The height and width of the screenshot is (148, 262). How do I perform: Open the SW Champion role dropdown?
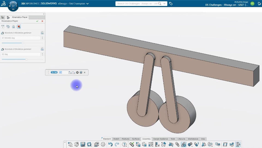coord(87,4)
